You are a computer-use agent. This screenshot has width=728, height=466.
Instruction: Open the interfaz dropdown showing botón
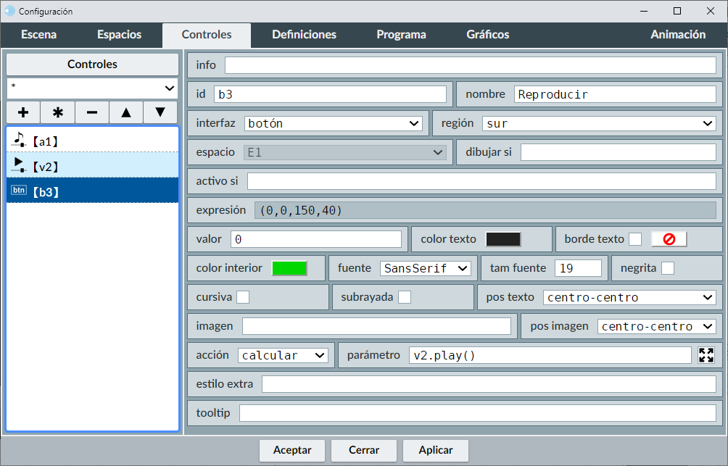pos(334,123)
